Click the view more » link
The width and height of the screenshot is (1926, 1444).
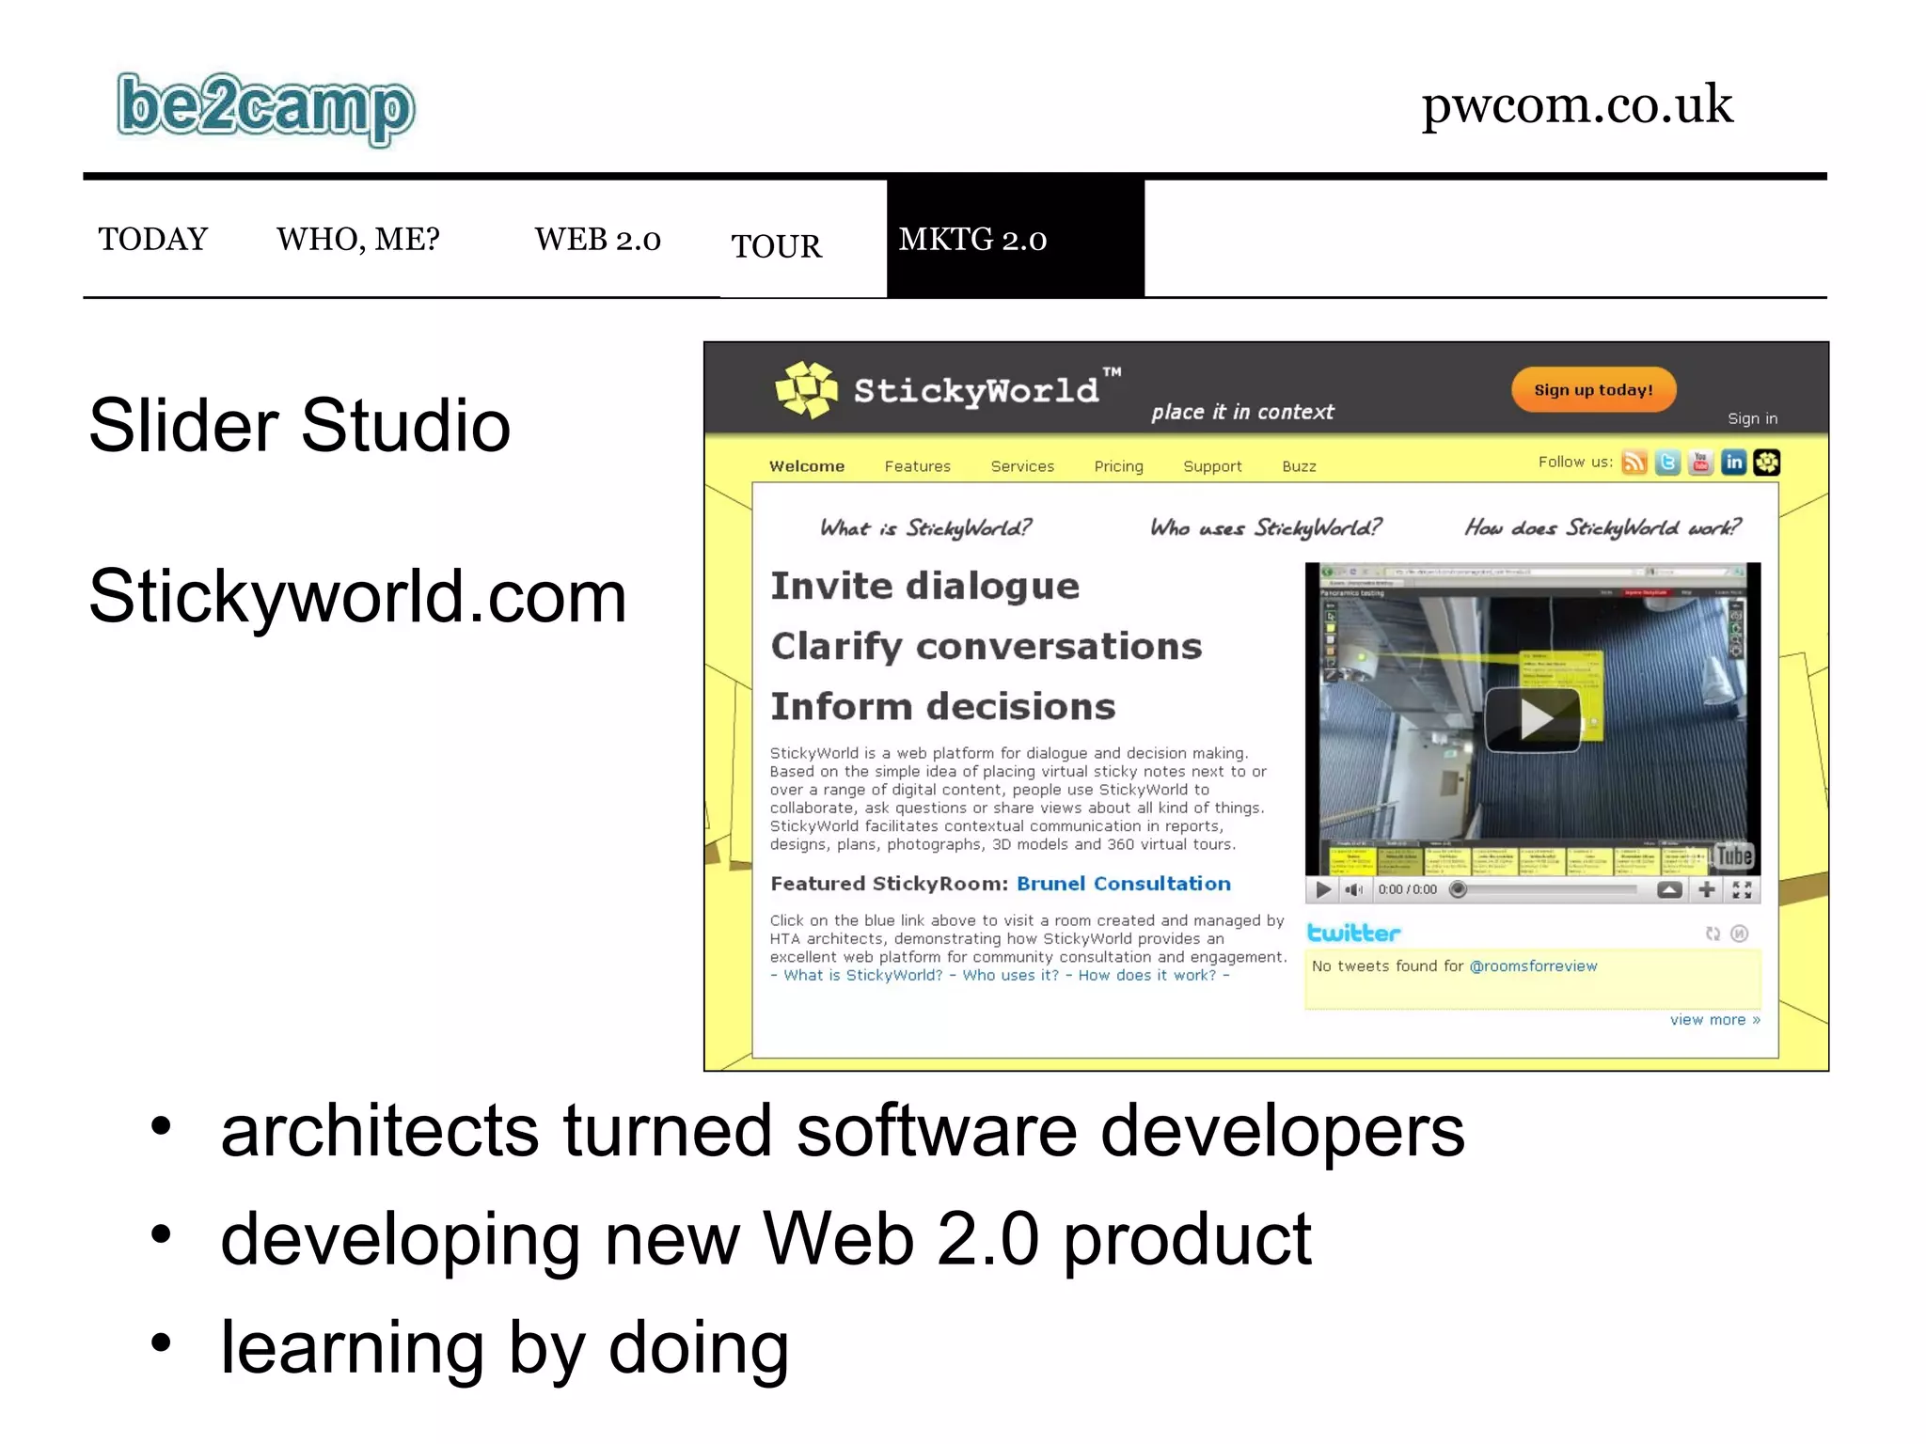click(1715, 1020)
